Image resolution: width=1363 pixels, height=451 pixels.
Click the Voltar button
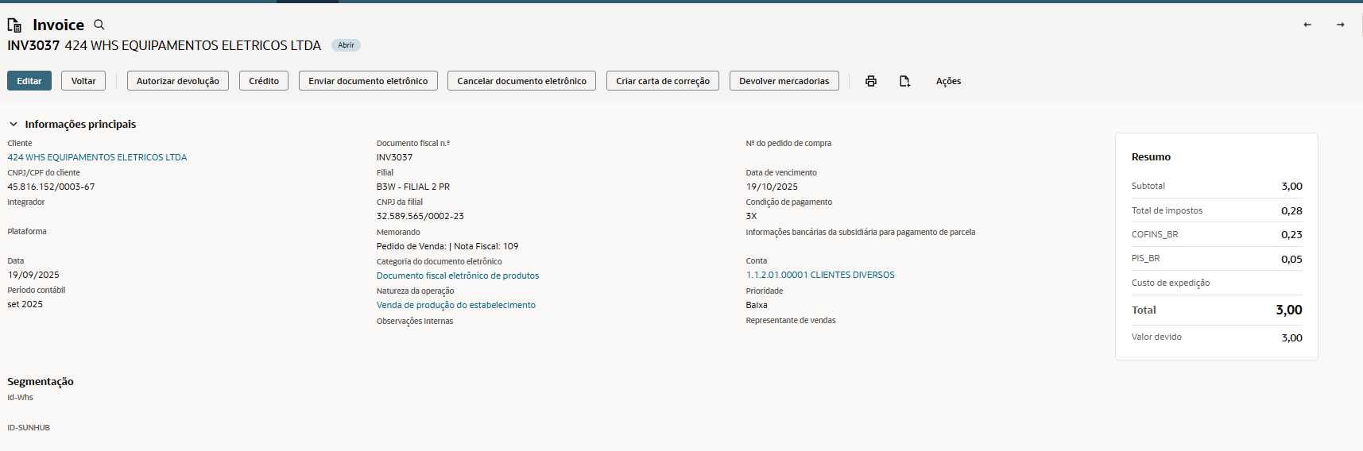[83, 81]
